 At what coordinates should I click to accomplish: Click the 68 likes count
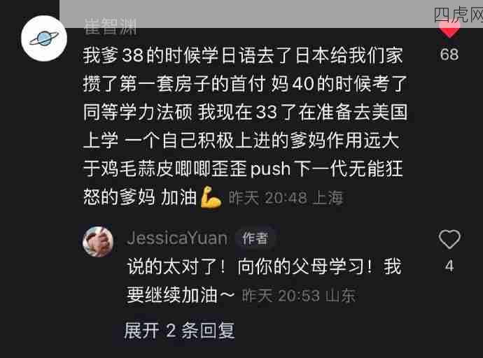[449, 55]
